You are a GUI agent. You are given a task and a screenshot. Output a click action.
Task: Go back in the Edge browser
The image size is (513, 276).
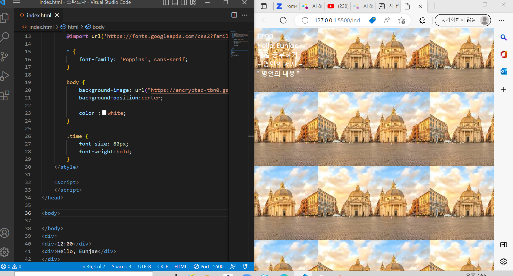click(265, 20)
